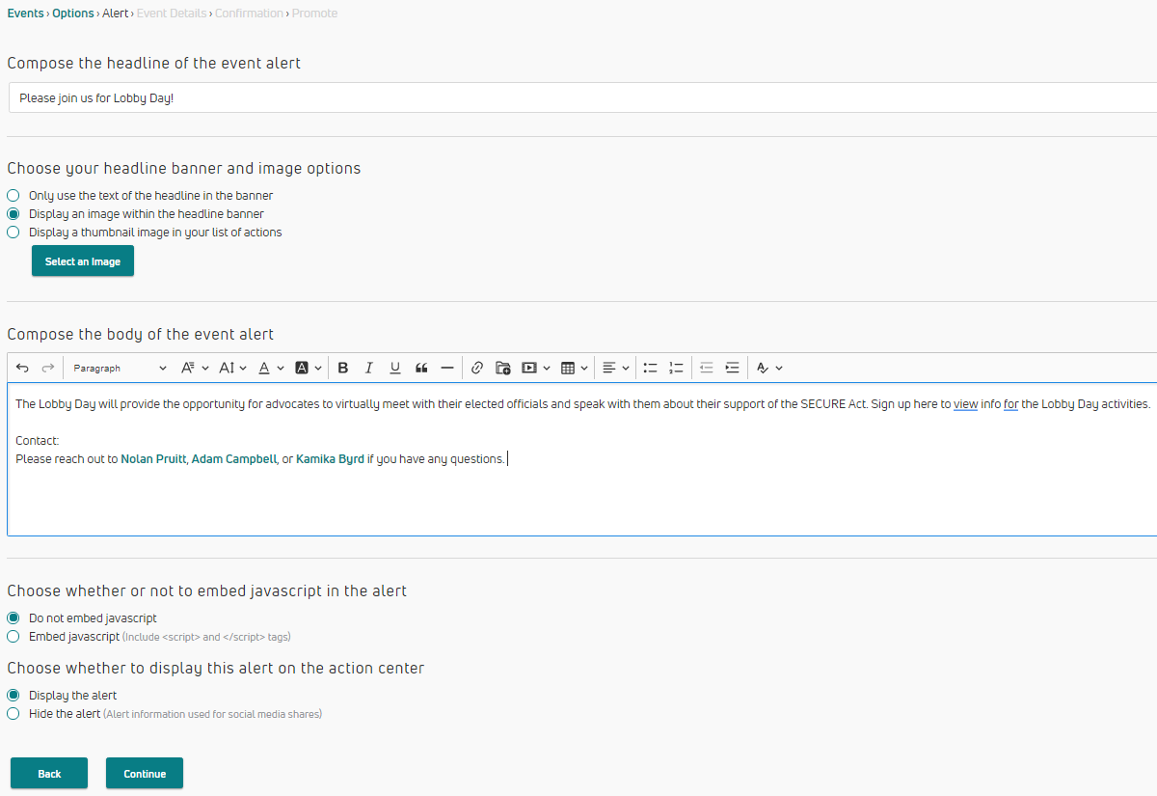This screenshot has width=1157, height=796.
Task: Insert a numbered list
Action: 677,368
